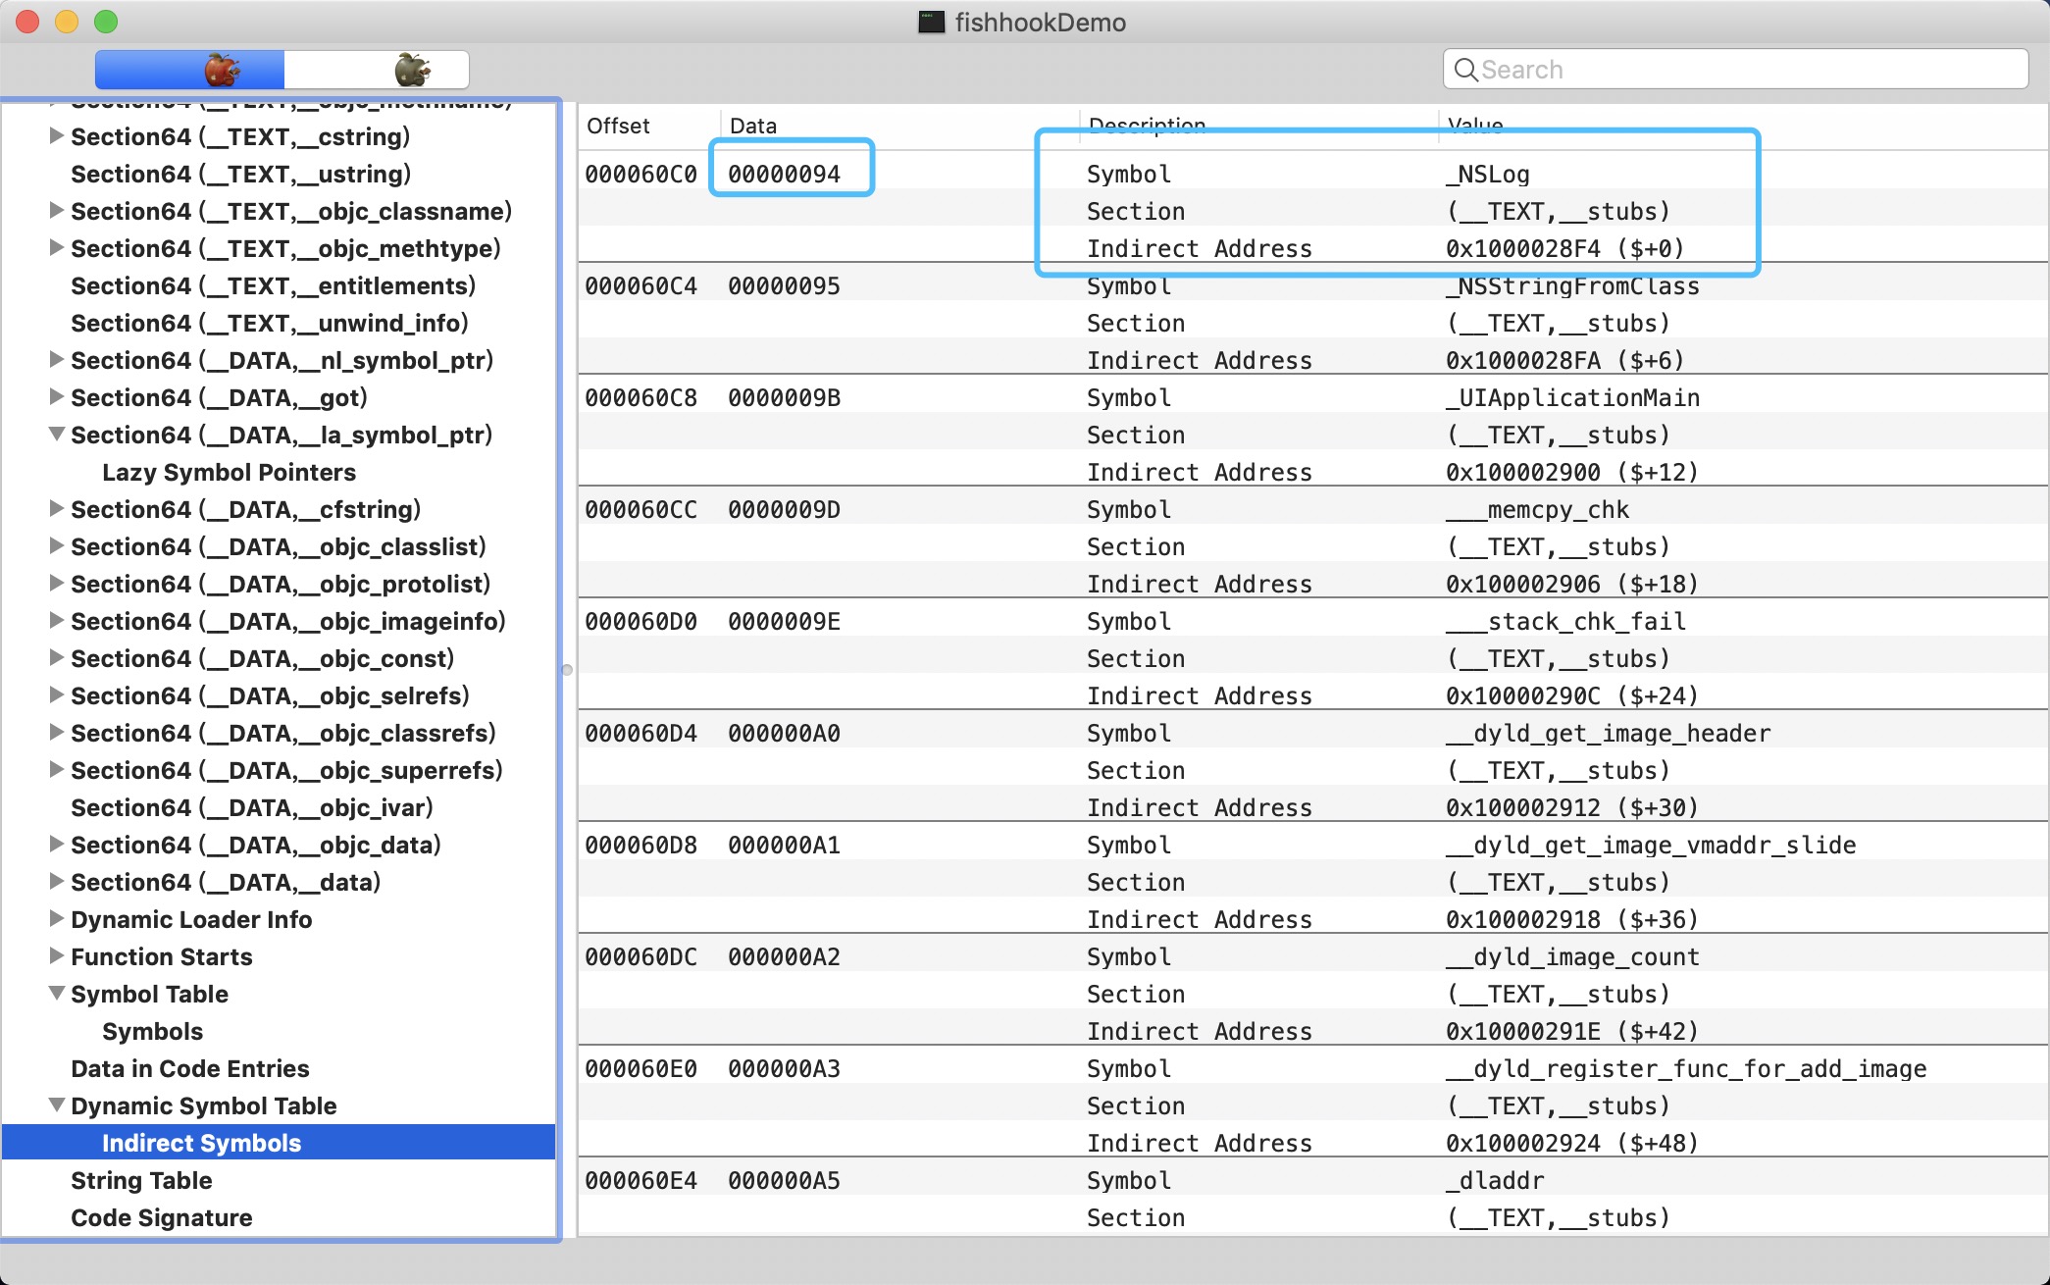Screen dimensions: 2050x1285
Task: Click the search magnifier icon
Action: pos(1465,70)
